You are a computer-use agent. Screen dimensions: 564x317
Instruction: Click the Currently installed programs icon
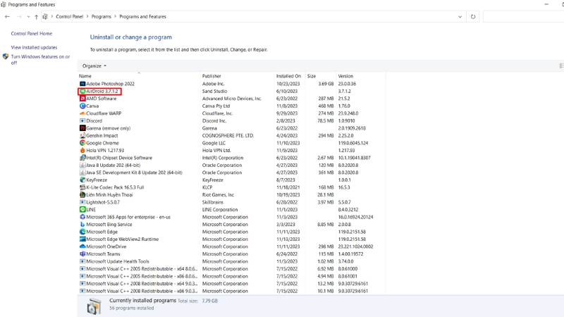coord(94,306)
